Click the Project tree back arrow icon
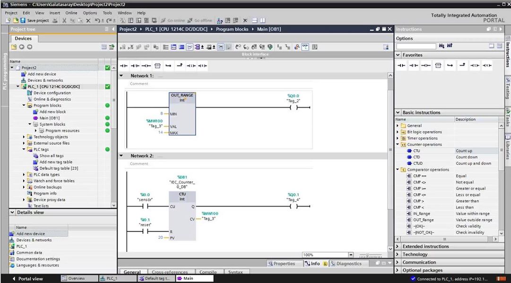This screenshot has width=511, height=283. click(22, 47)
